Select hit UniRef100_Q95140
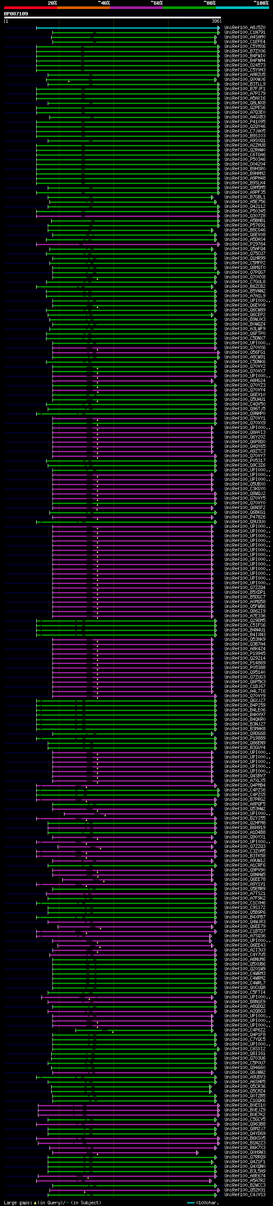The width and height of the screenshot is (273, 1206). (x=245, y=672)
